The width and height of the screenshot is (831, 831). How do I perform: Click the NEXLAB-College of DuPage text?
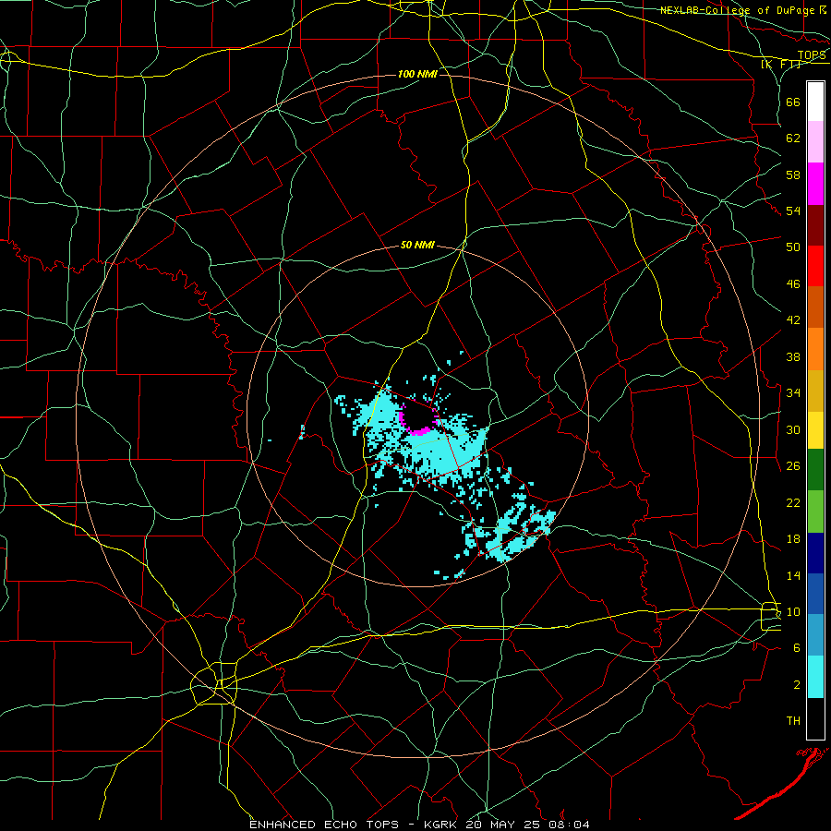(737, 10)
